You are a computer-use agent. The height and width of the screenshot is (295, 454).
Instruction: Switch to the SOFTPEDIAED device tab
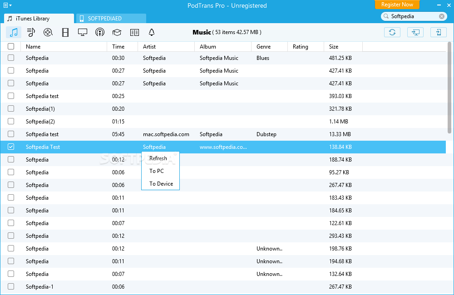click(x=111, y=19)
